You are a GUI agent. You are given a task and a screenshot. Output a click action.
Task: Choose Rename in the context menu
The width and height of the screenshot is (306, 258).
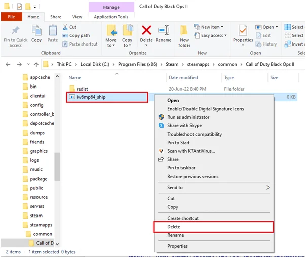[213, 235]
